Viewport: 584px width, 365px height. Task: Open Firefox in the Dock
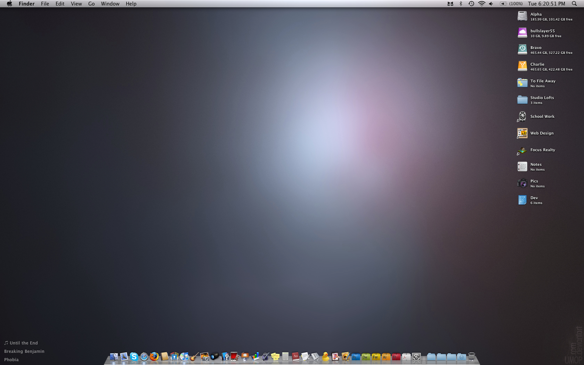coord(154,356)
